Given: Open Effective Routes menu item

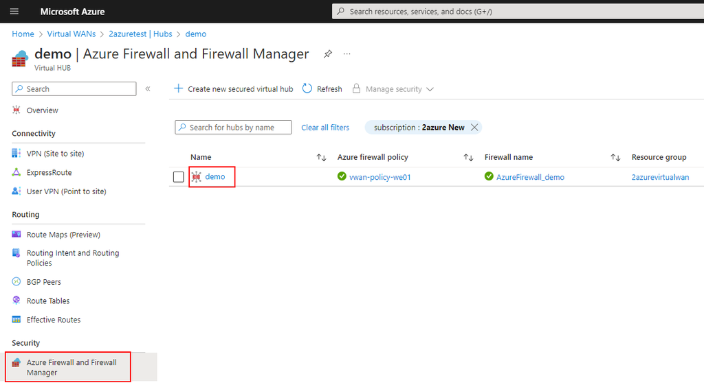Looking at the screenshot, I should (x=54, y=320).
